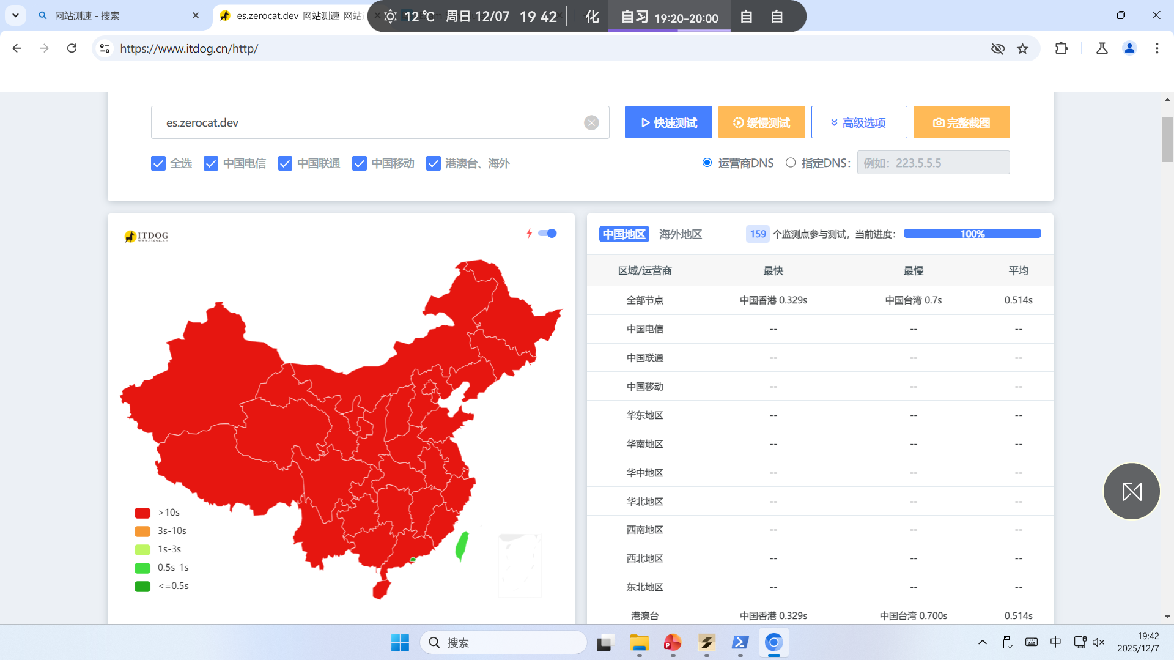Toggle the 中国移动 checkbox

point(360,163)
